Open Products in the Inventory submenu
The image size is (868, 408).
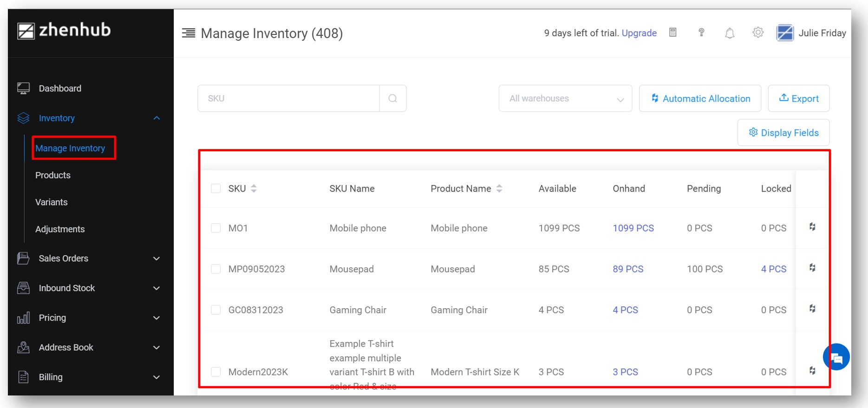[x=53, y=175]
